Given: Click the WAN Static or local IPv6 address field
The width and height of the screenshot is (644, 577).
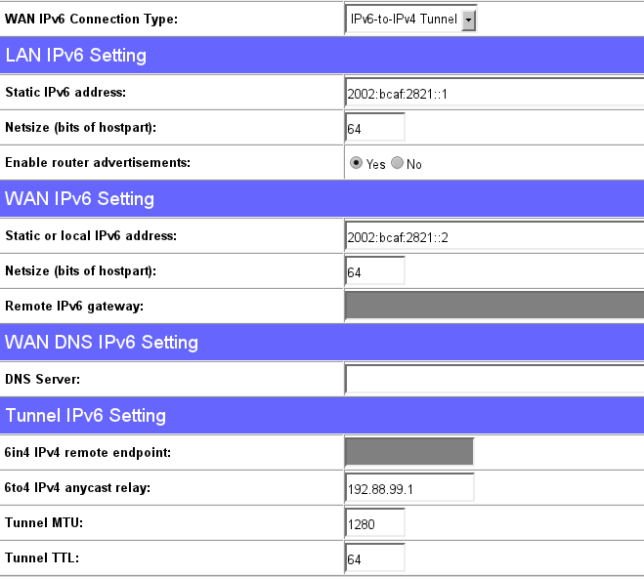Looking at the screenshot, I should pos(494,236).
